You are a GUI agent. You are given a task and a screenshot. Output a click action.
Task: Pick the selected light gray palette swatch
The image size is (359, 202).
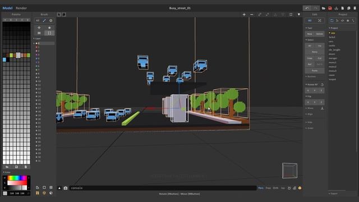(18, 55)
